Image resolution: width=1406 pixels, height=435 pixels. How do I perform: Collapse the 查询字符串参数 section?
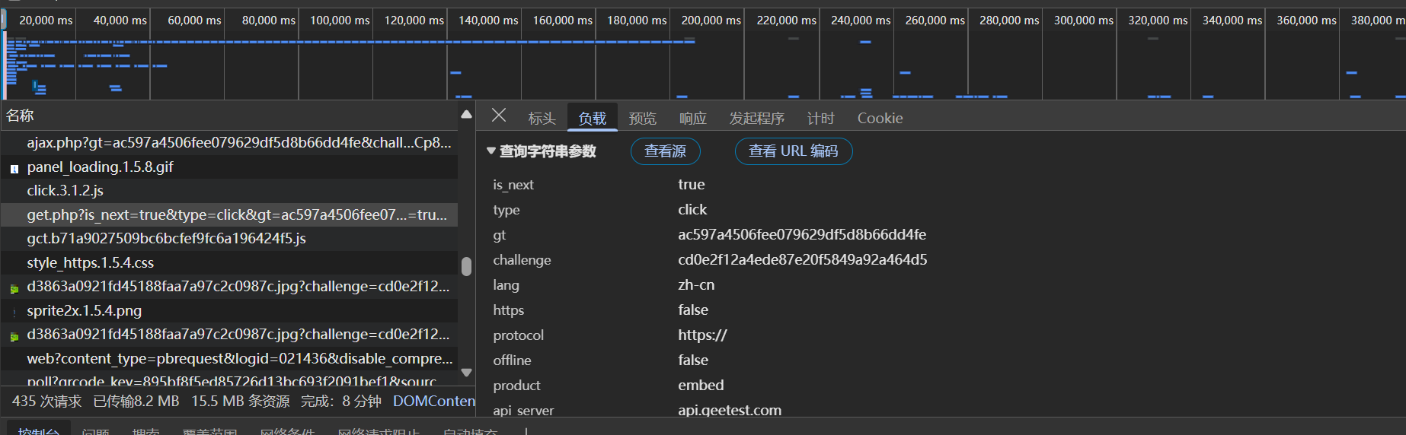tap(491, 151)
